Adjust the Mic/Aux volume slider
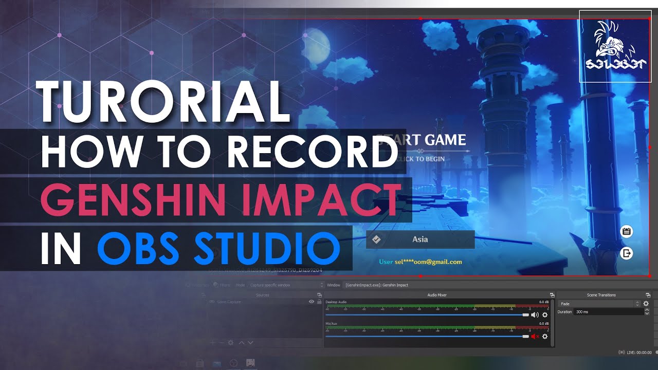658x370 pixels. pyautogui.click(x=428, y=336)
